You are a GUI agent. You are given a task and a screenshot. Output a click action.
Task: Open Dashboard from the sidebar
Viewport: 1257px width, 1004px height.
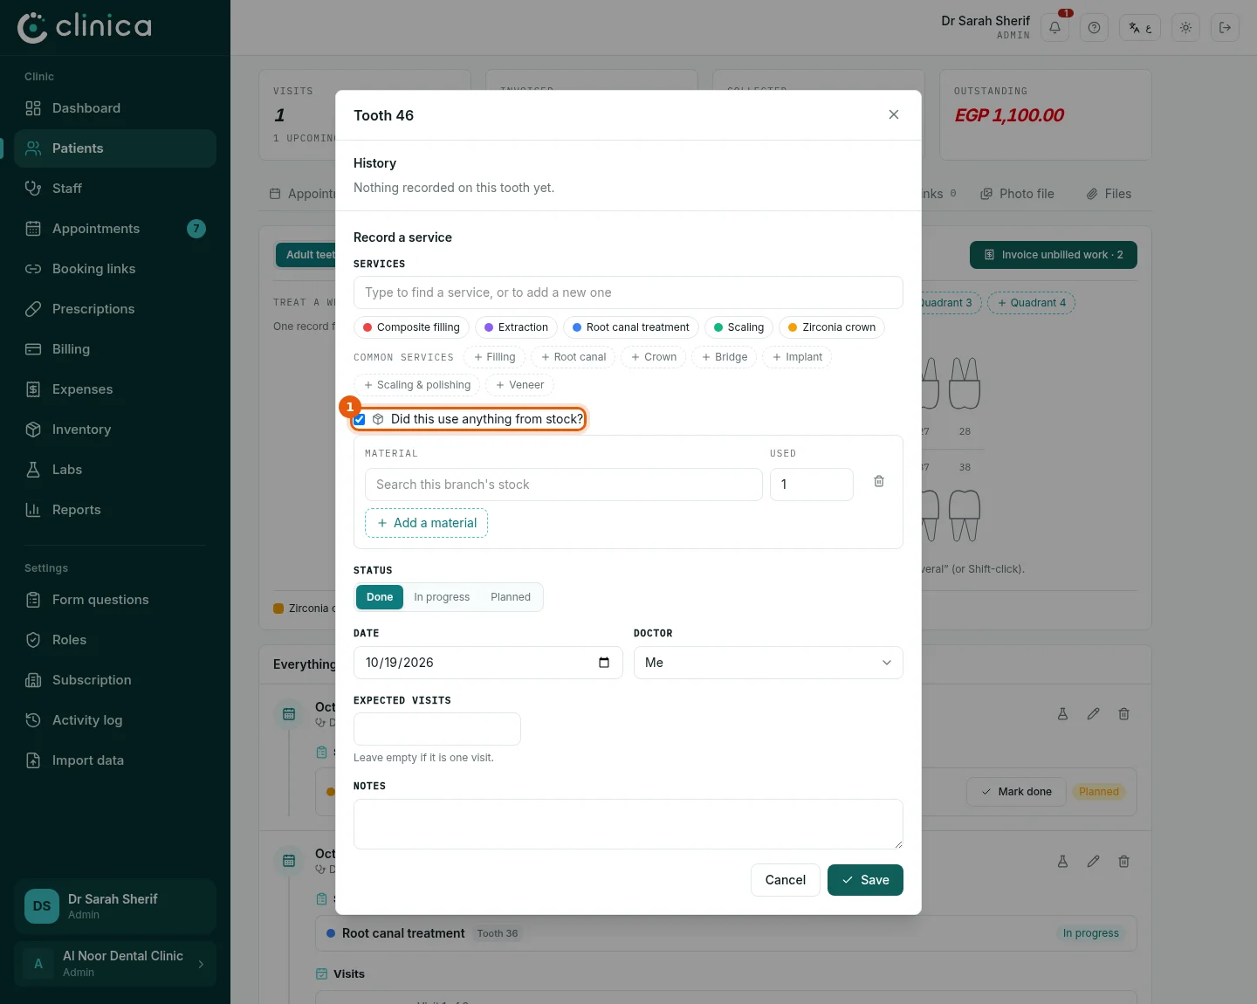pos(115,108)
